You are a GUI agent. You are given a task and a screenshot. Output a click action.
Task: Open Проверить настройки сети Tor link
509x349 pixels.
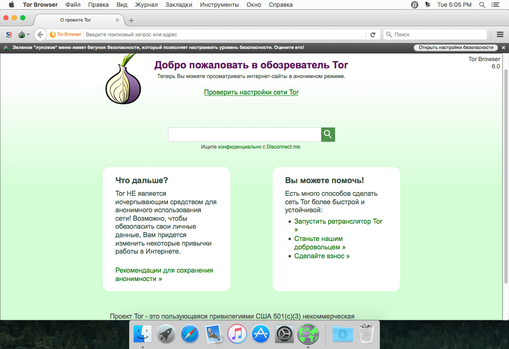pos(251,92)
